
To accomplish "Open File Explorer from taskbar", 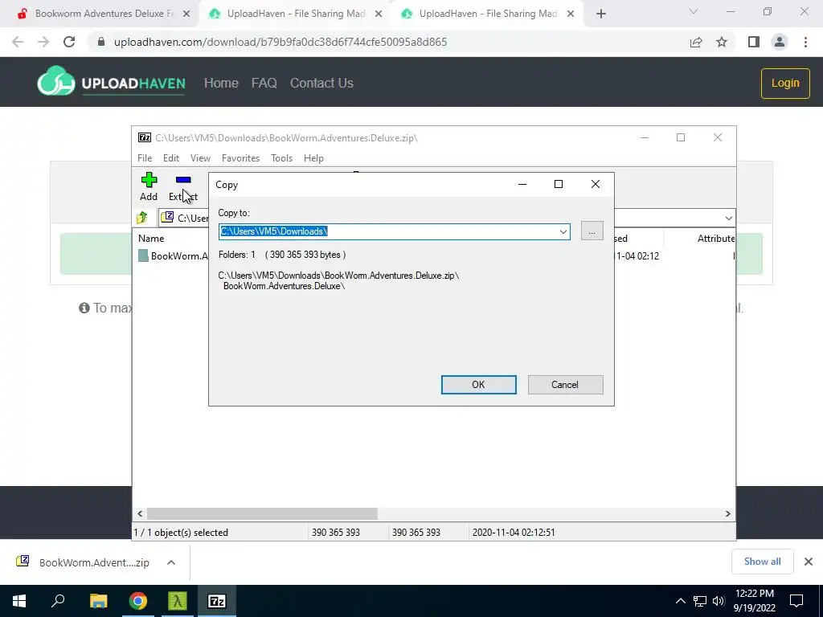I will pos(98,601).
